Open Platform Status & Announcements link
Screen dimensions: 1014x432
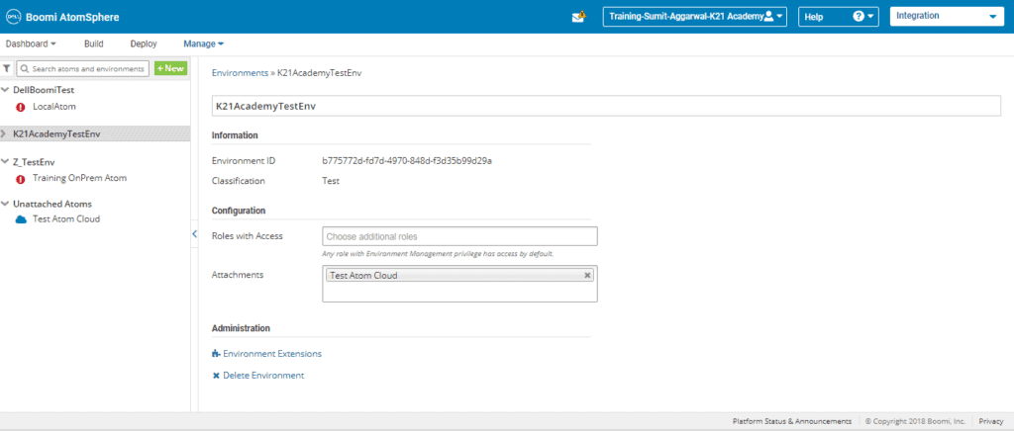coord(791,421)
